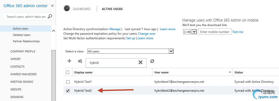Click the sidebar vertical scrollbar
279x101 pixels.
53,75
